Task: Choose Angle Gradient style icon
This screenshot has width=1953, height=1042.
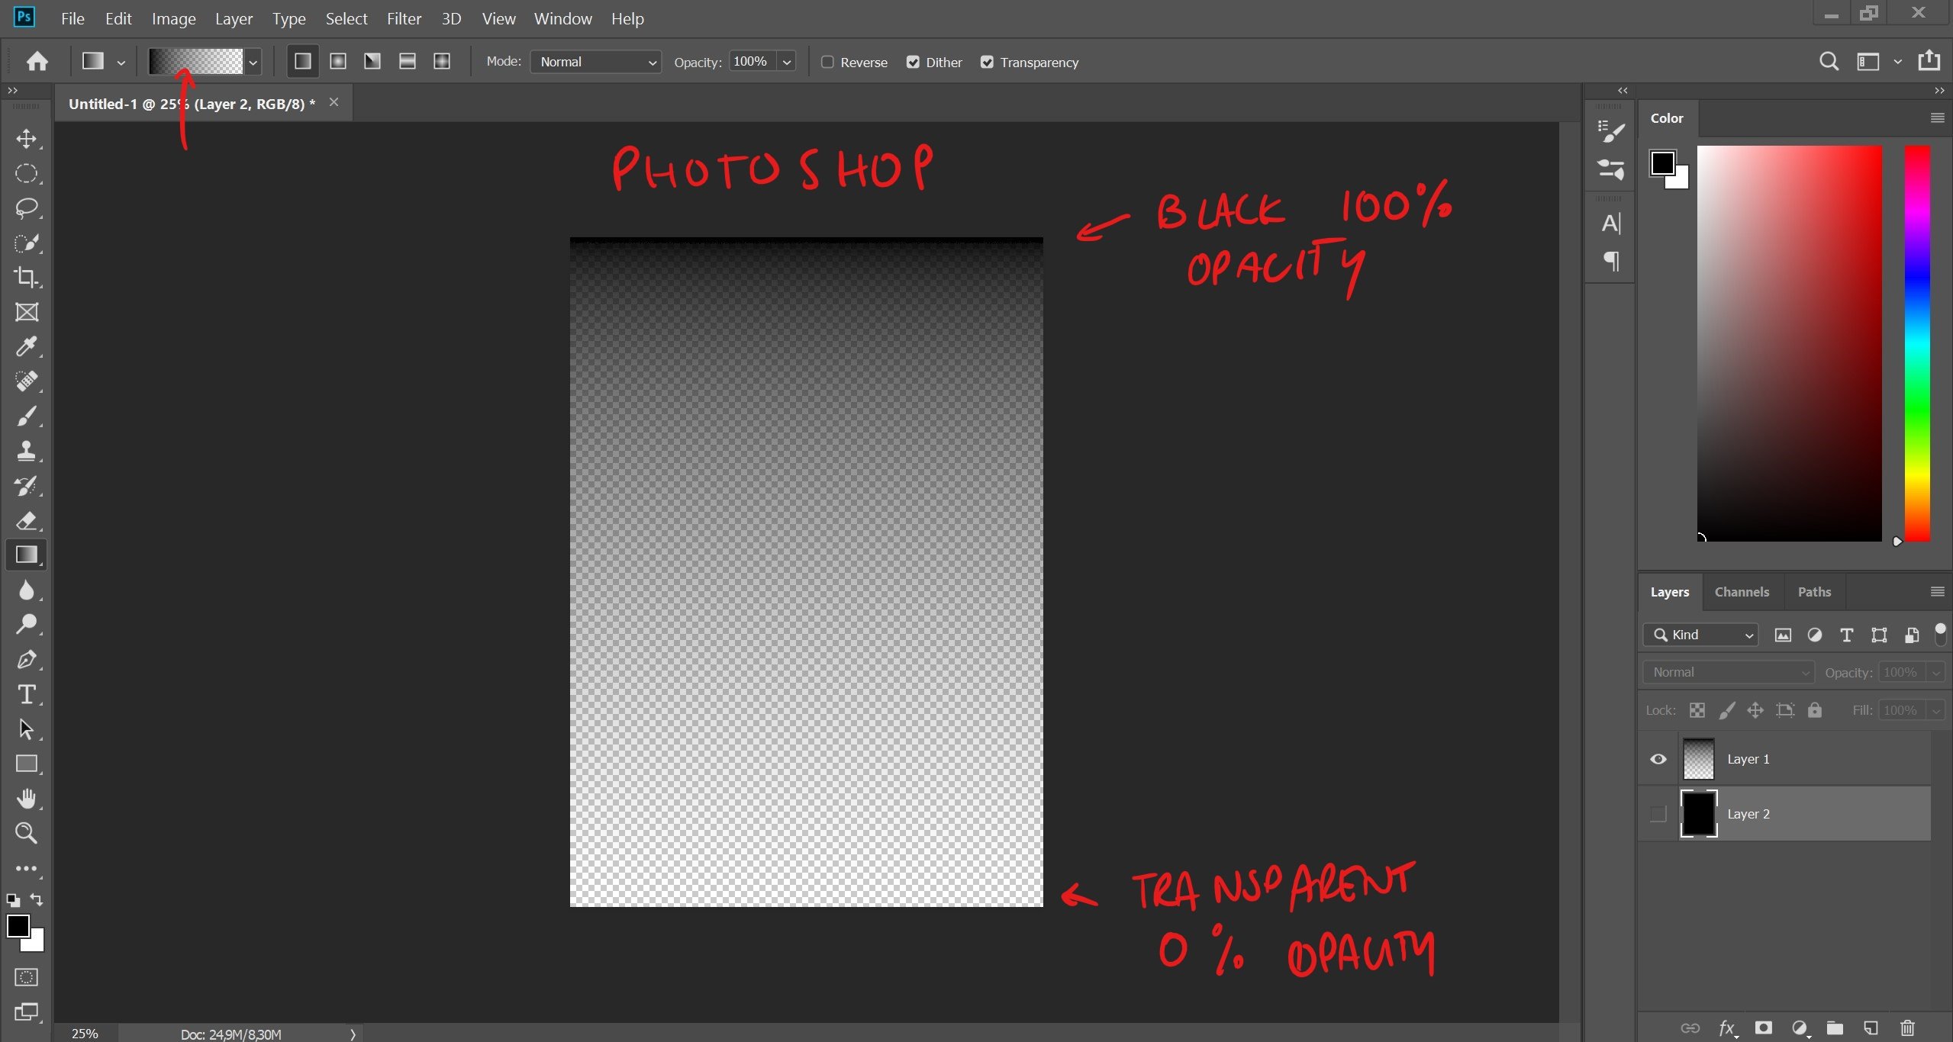Action: coord(372,61)
